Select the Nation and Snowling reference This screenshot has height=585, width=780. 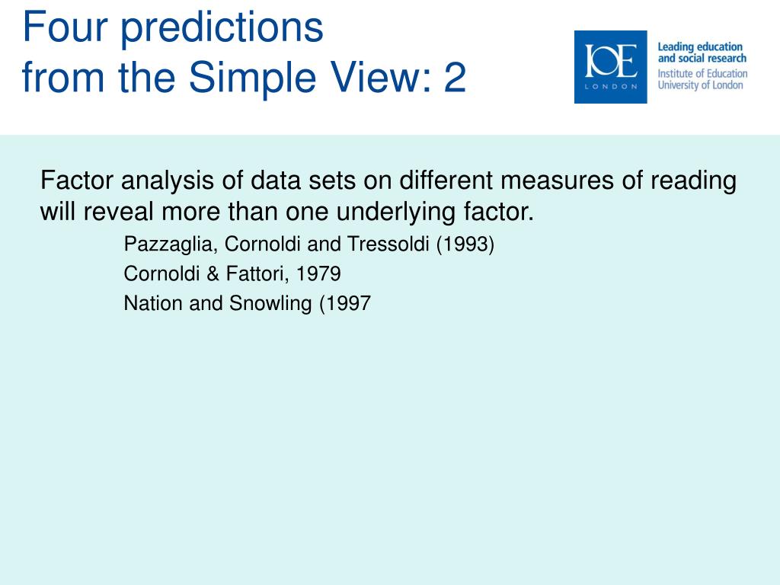248,303
